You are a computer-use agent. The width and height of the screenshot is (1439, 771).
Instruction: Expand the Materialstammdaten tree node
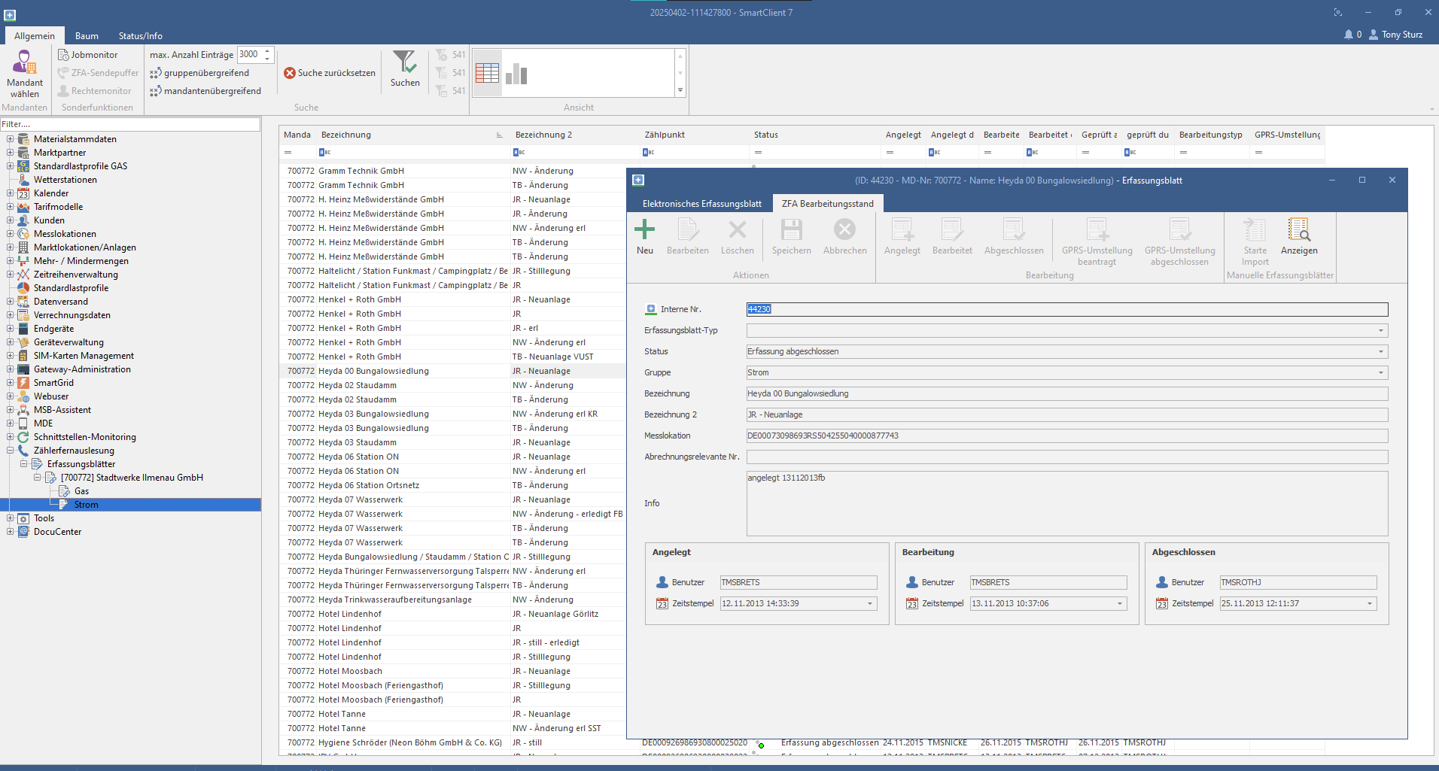(10, 139)
